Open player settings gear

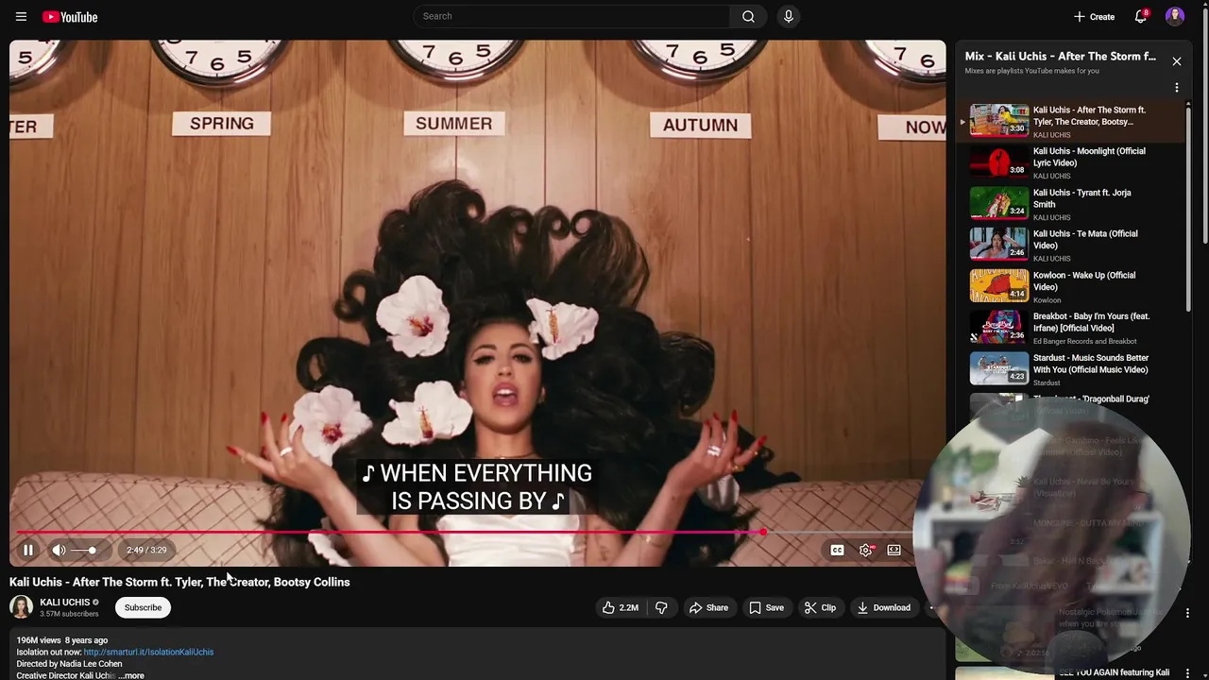866,550
